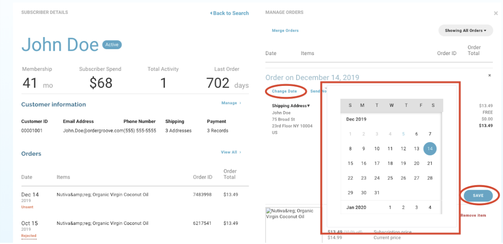The height and width of the screenshot is (244, 503).
Task: Select January 2 in the calendar
Action: tap(403, 207)
